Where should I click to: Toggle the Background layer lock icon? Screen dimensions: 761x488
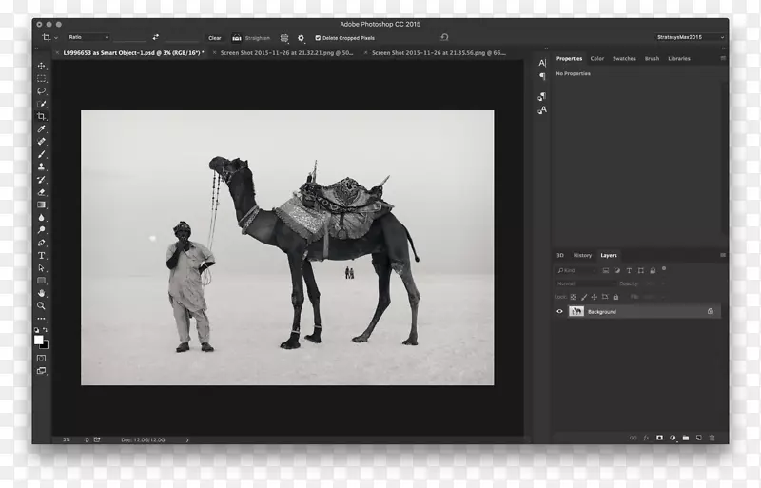coord(710,311)
